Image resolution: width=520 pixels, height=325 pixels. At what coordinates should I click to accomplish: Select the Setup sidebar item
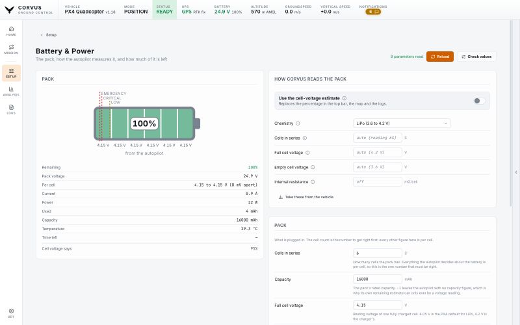[11, 73]
